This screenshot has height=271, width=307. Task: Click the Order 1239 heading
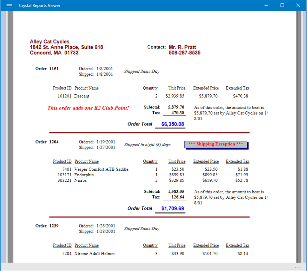pos(47,226)
